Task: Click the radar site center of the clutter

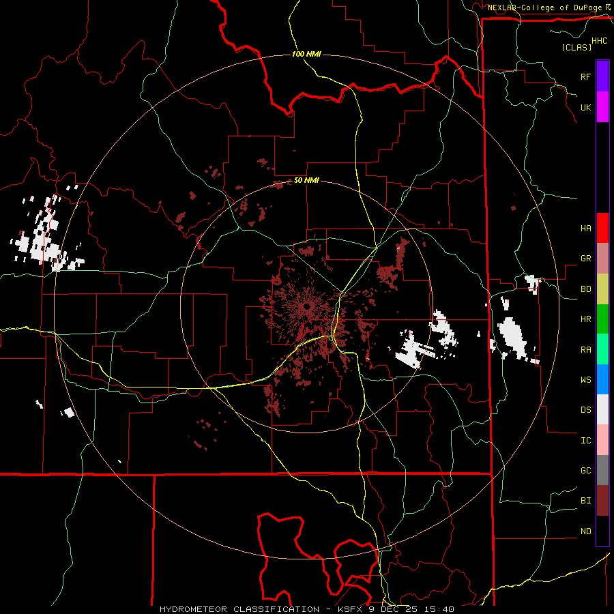Action: coord(306,306)
